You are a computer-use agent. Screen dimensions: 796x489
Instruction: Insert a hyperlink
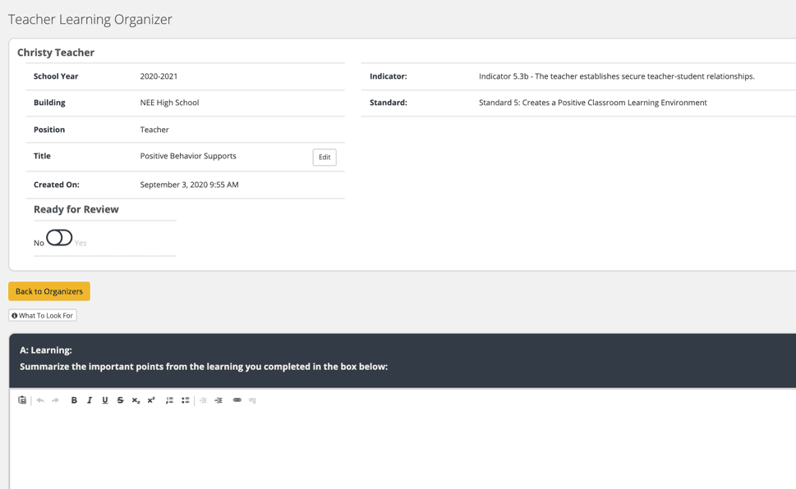[237, 400]
